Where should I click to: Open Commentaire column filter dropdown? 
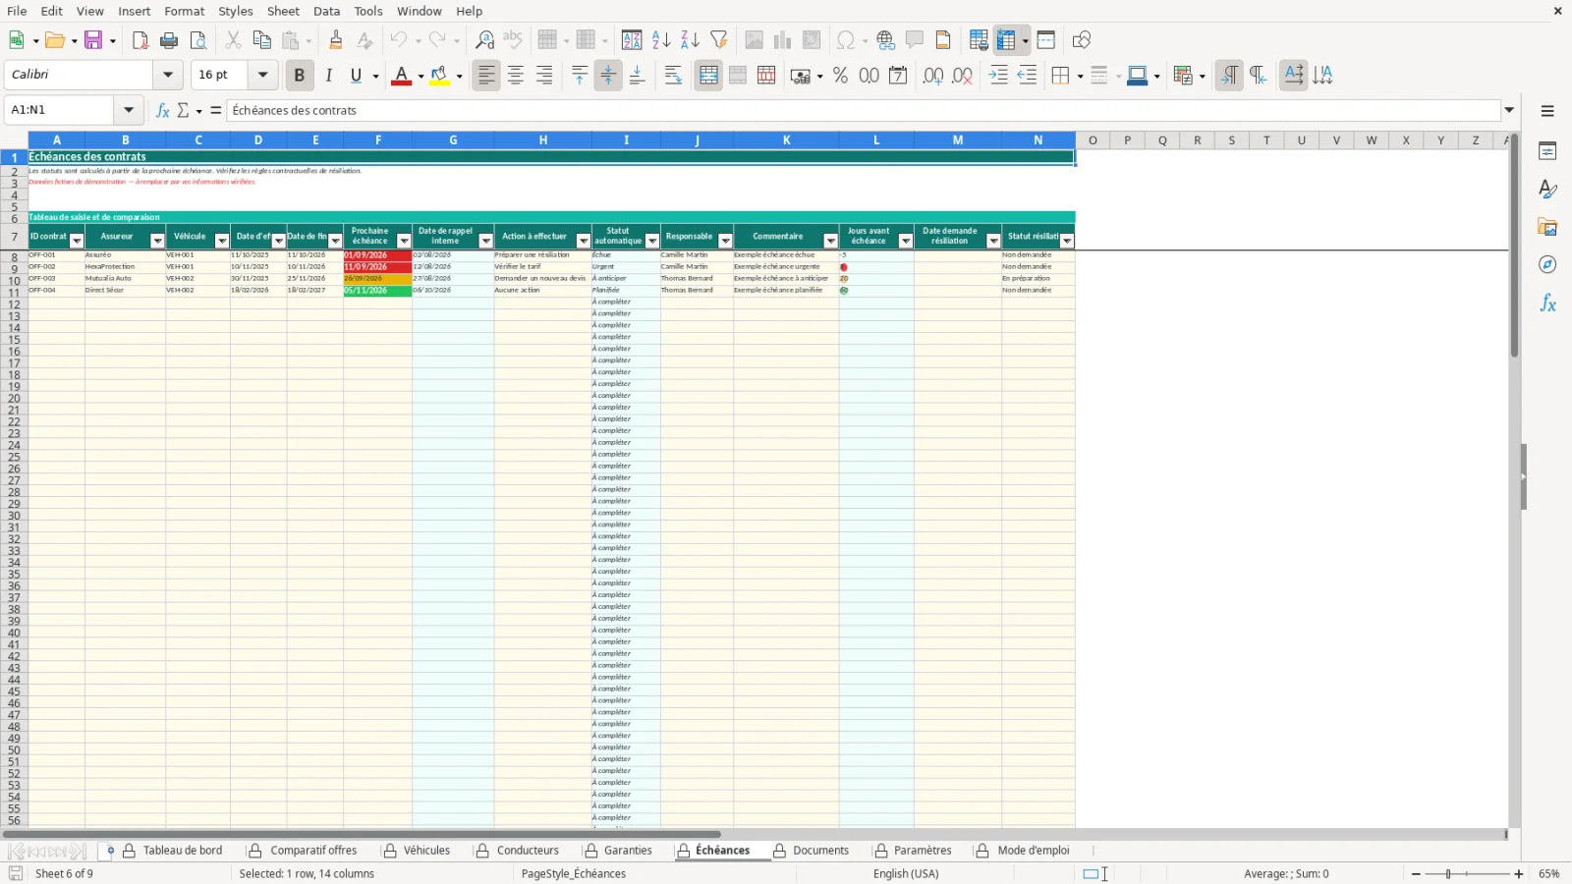(831, 241)
